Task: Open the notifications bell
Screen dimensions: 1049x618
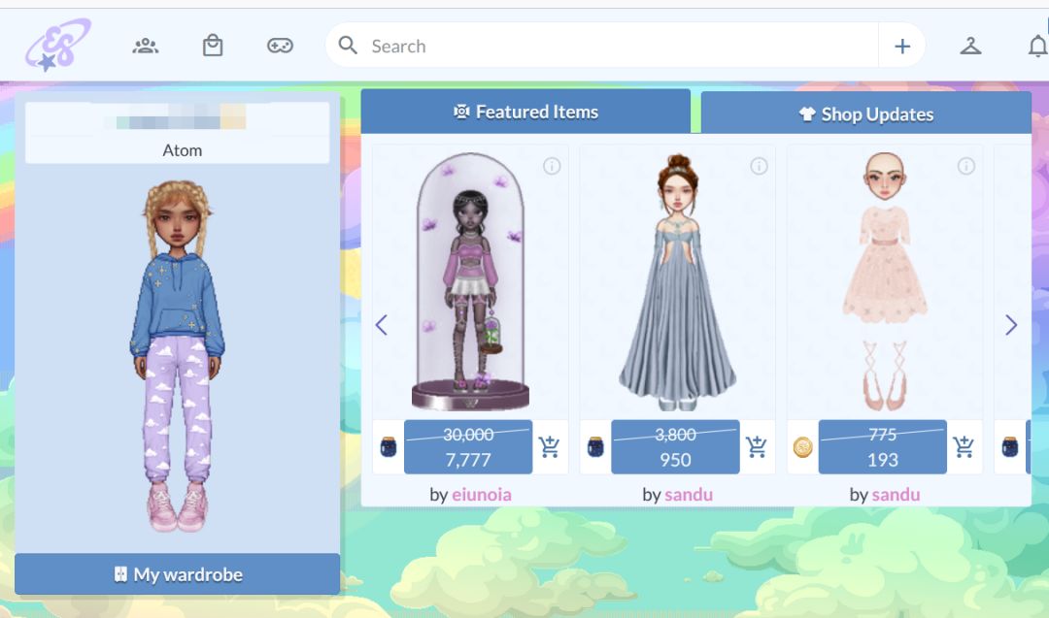Action: point(1037,46)
